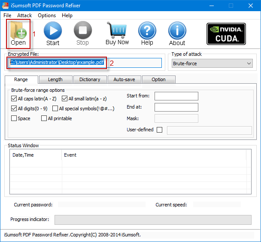Click the Date,Time column header
261x242 pixels.
tap(36, 155)
